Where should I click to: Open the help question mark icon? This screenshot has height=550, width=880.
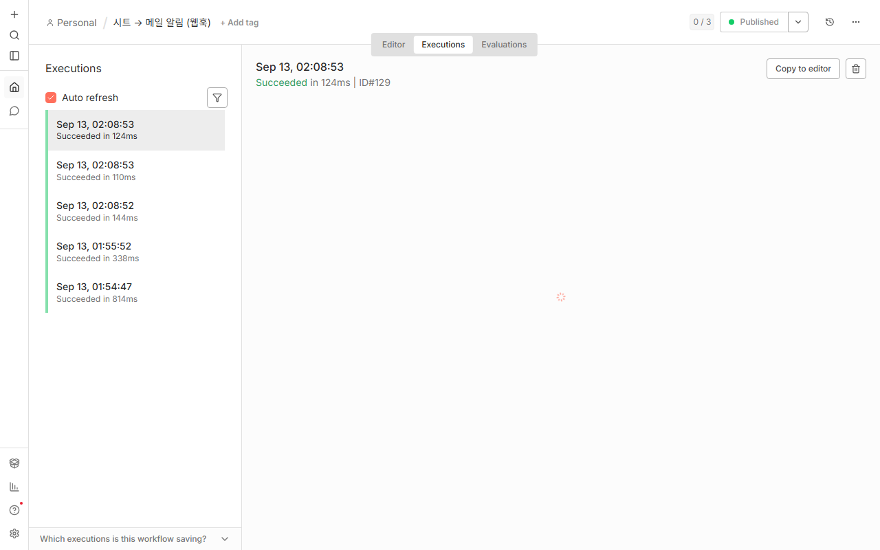click(x=14, y=510)
